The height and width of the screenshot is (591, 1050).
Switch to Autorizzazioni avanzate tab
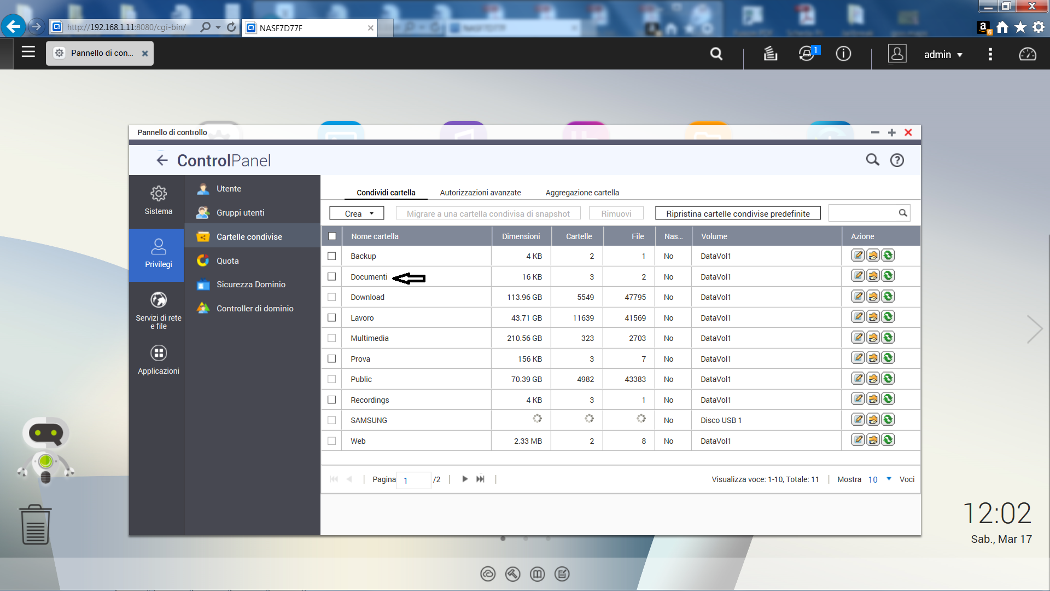click(x=480, y=193)
